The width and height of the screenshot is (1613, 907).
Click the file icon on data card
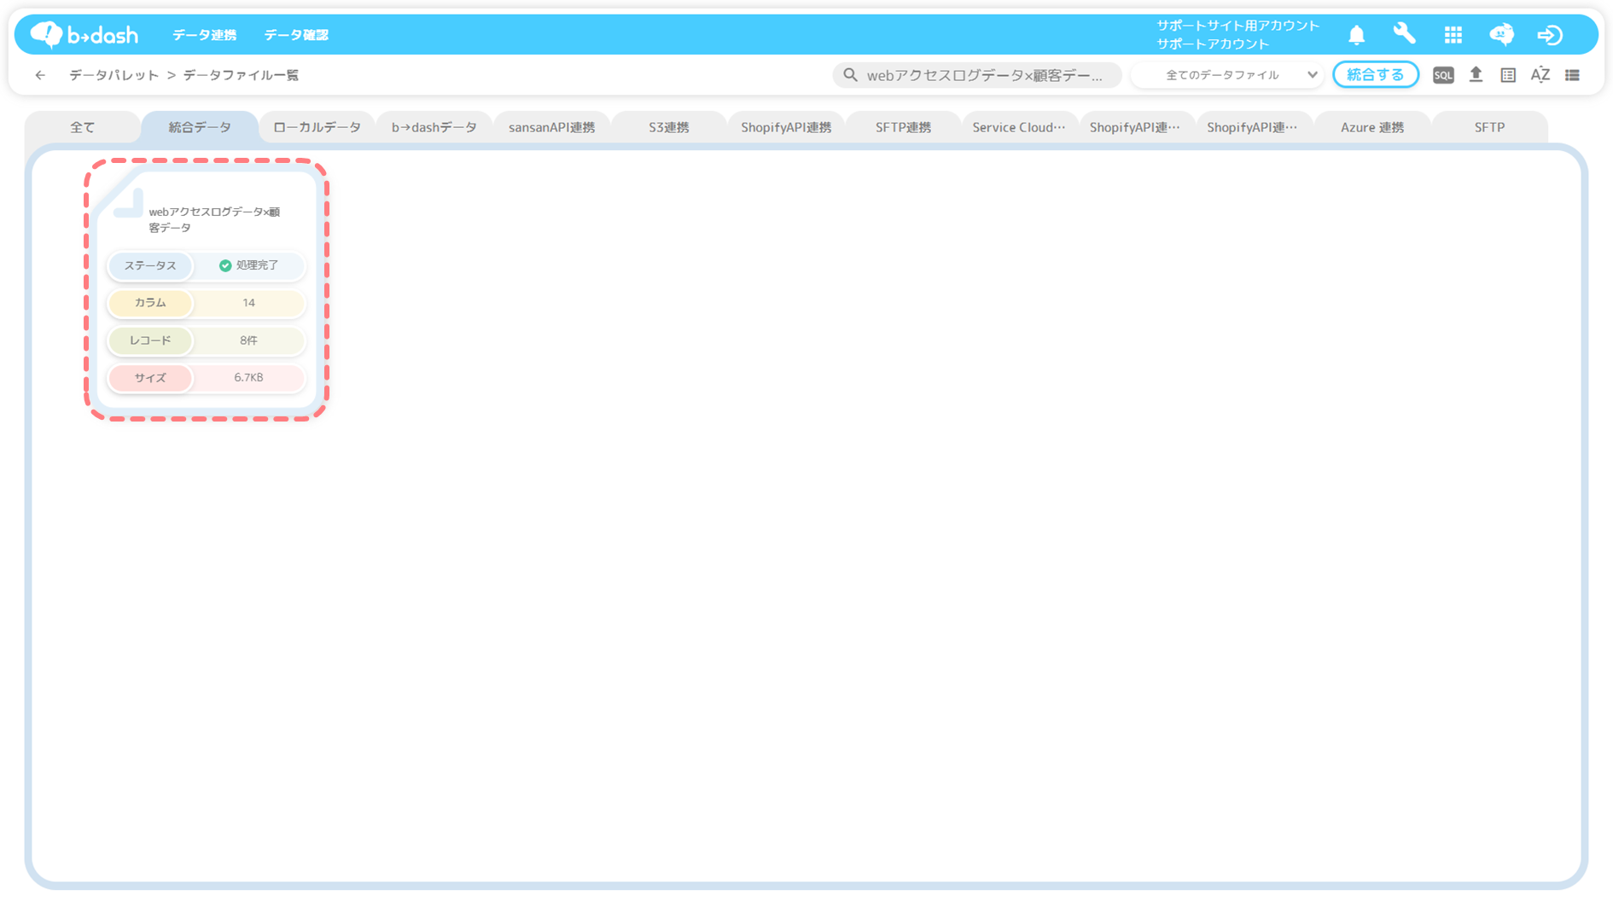tap(128, 203)
